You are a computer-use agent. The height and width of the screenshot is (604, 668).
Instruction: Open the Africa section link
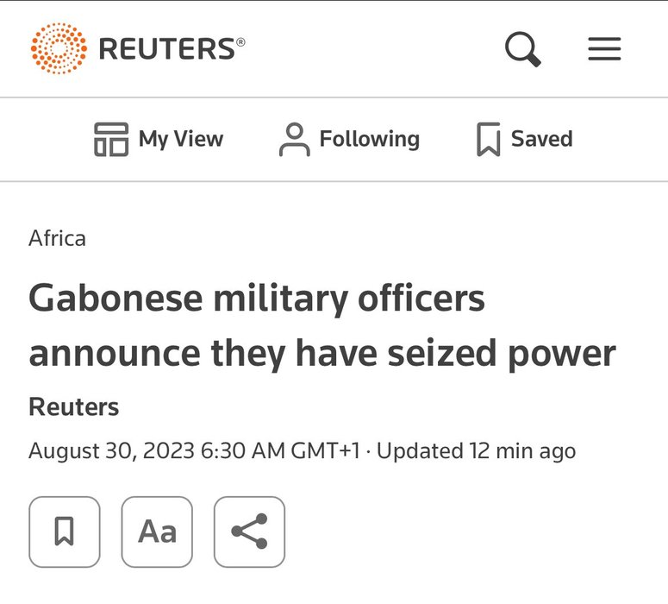pos(57,238)
